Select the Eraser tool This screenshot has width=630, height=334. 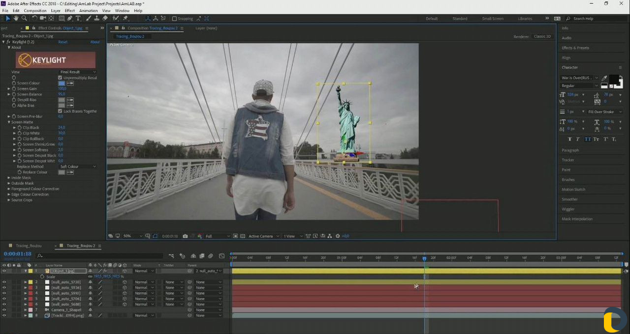pos(105,18)
